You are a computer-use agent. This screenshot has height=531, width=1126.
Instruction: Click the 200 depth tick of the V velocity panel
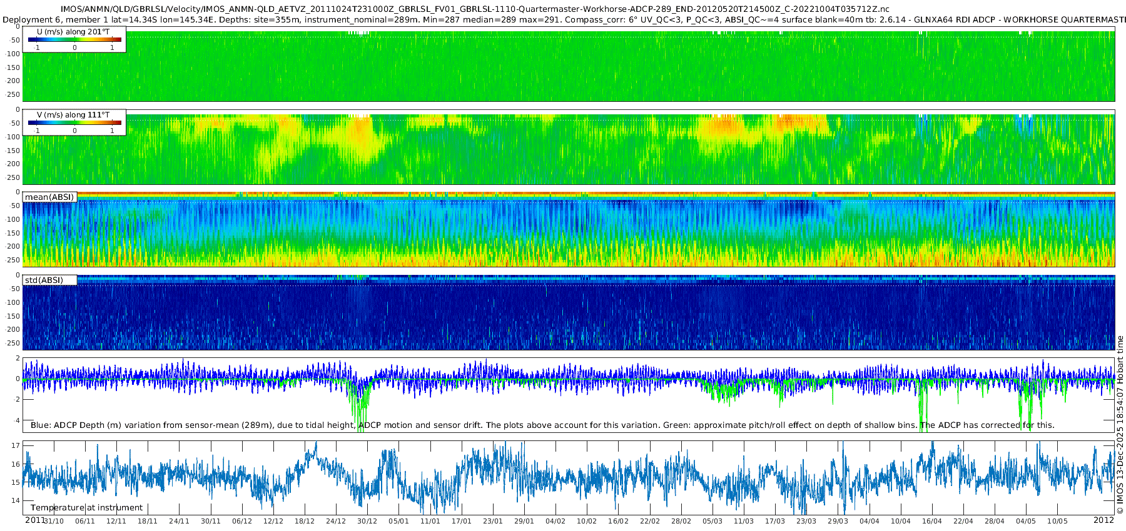click(x=13, y=164)
